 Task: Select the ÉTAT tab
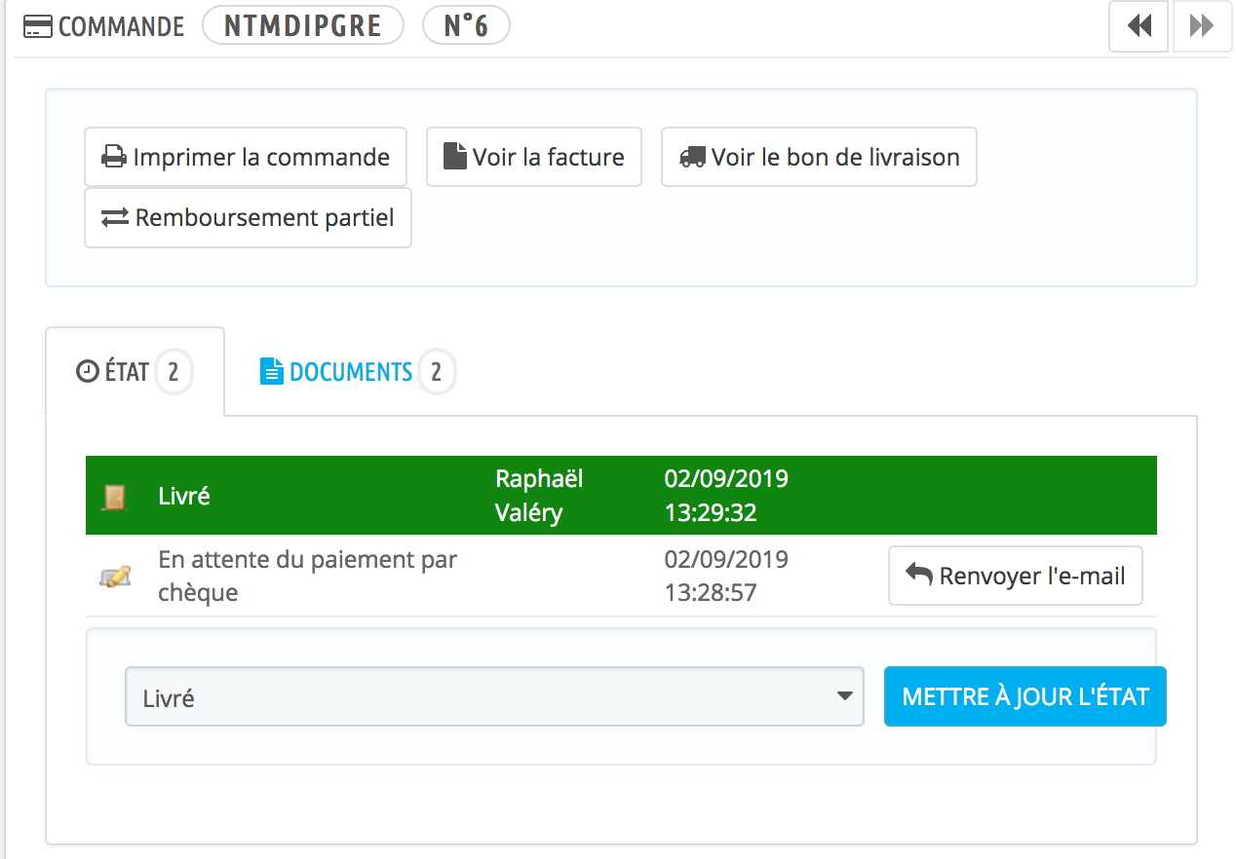pyautogui.click(x=122, y=370)
